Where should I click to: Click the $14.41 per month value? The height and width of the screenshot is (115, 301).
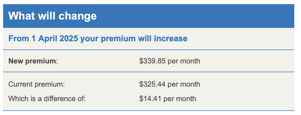168,98
